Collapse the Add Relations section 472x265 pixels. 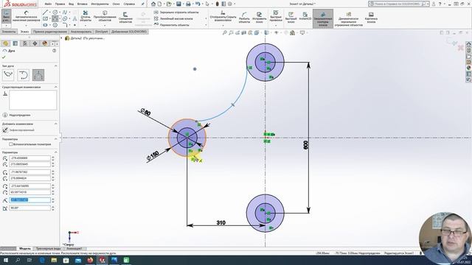pyautogui.click(x=56, y=124)
